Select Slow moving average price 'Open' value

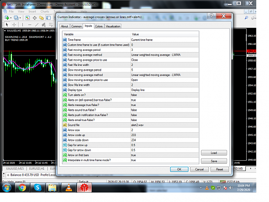pyautogui.click(x=165, y=80)
